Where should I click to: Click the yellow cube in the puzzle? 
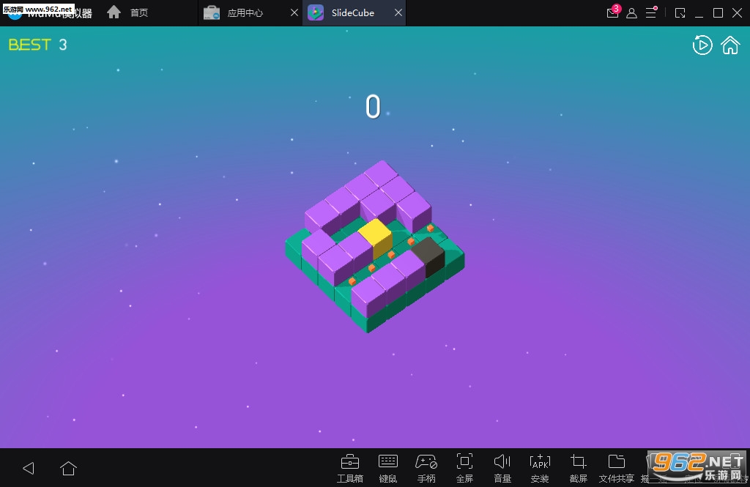pyautogui.click(x=375, y=238)
